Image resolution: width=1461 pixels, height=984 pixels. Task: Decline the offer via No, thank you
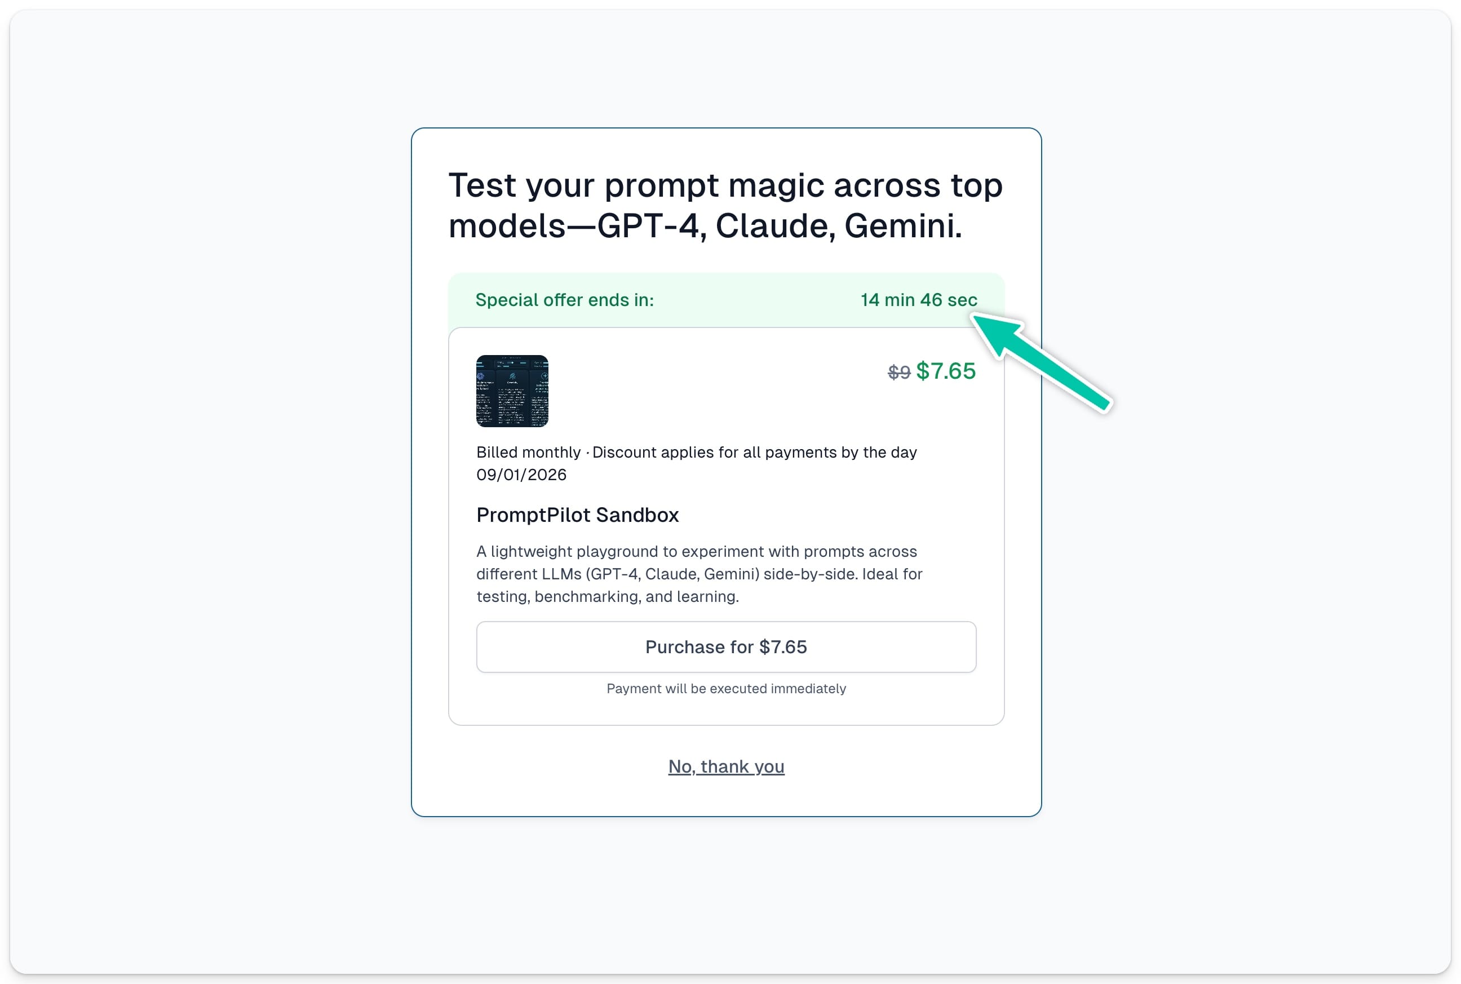pyautogui.click(x=726, y=766)
